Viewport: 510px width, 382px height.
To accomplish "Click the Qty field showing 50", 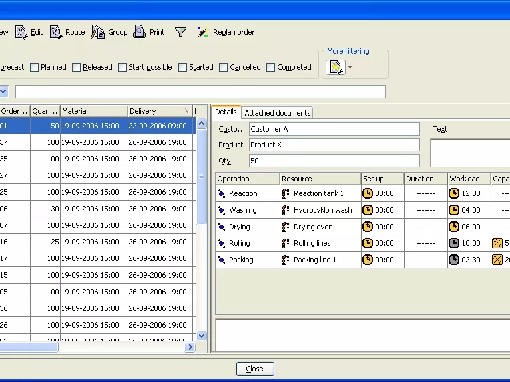I will pyautogui.click(x=334, y=161).
